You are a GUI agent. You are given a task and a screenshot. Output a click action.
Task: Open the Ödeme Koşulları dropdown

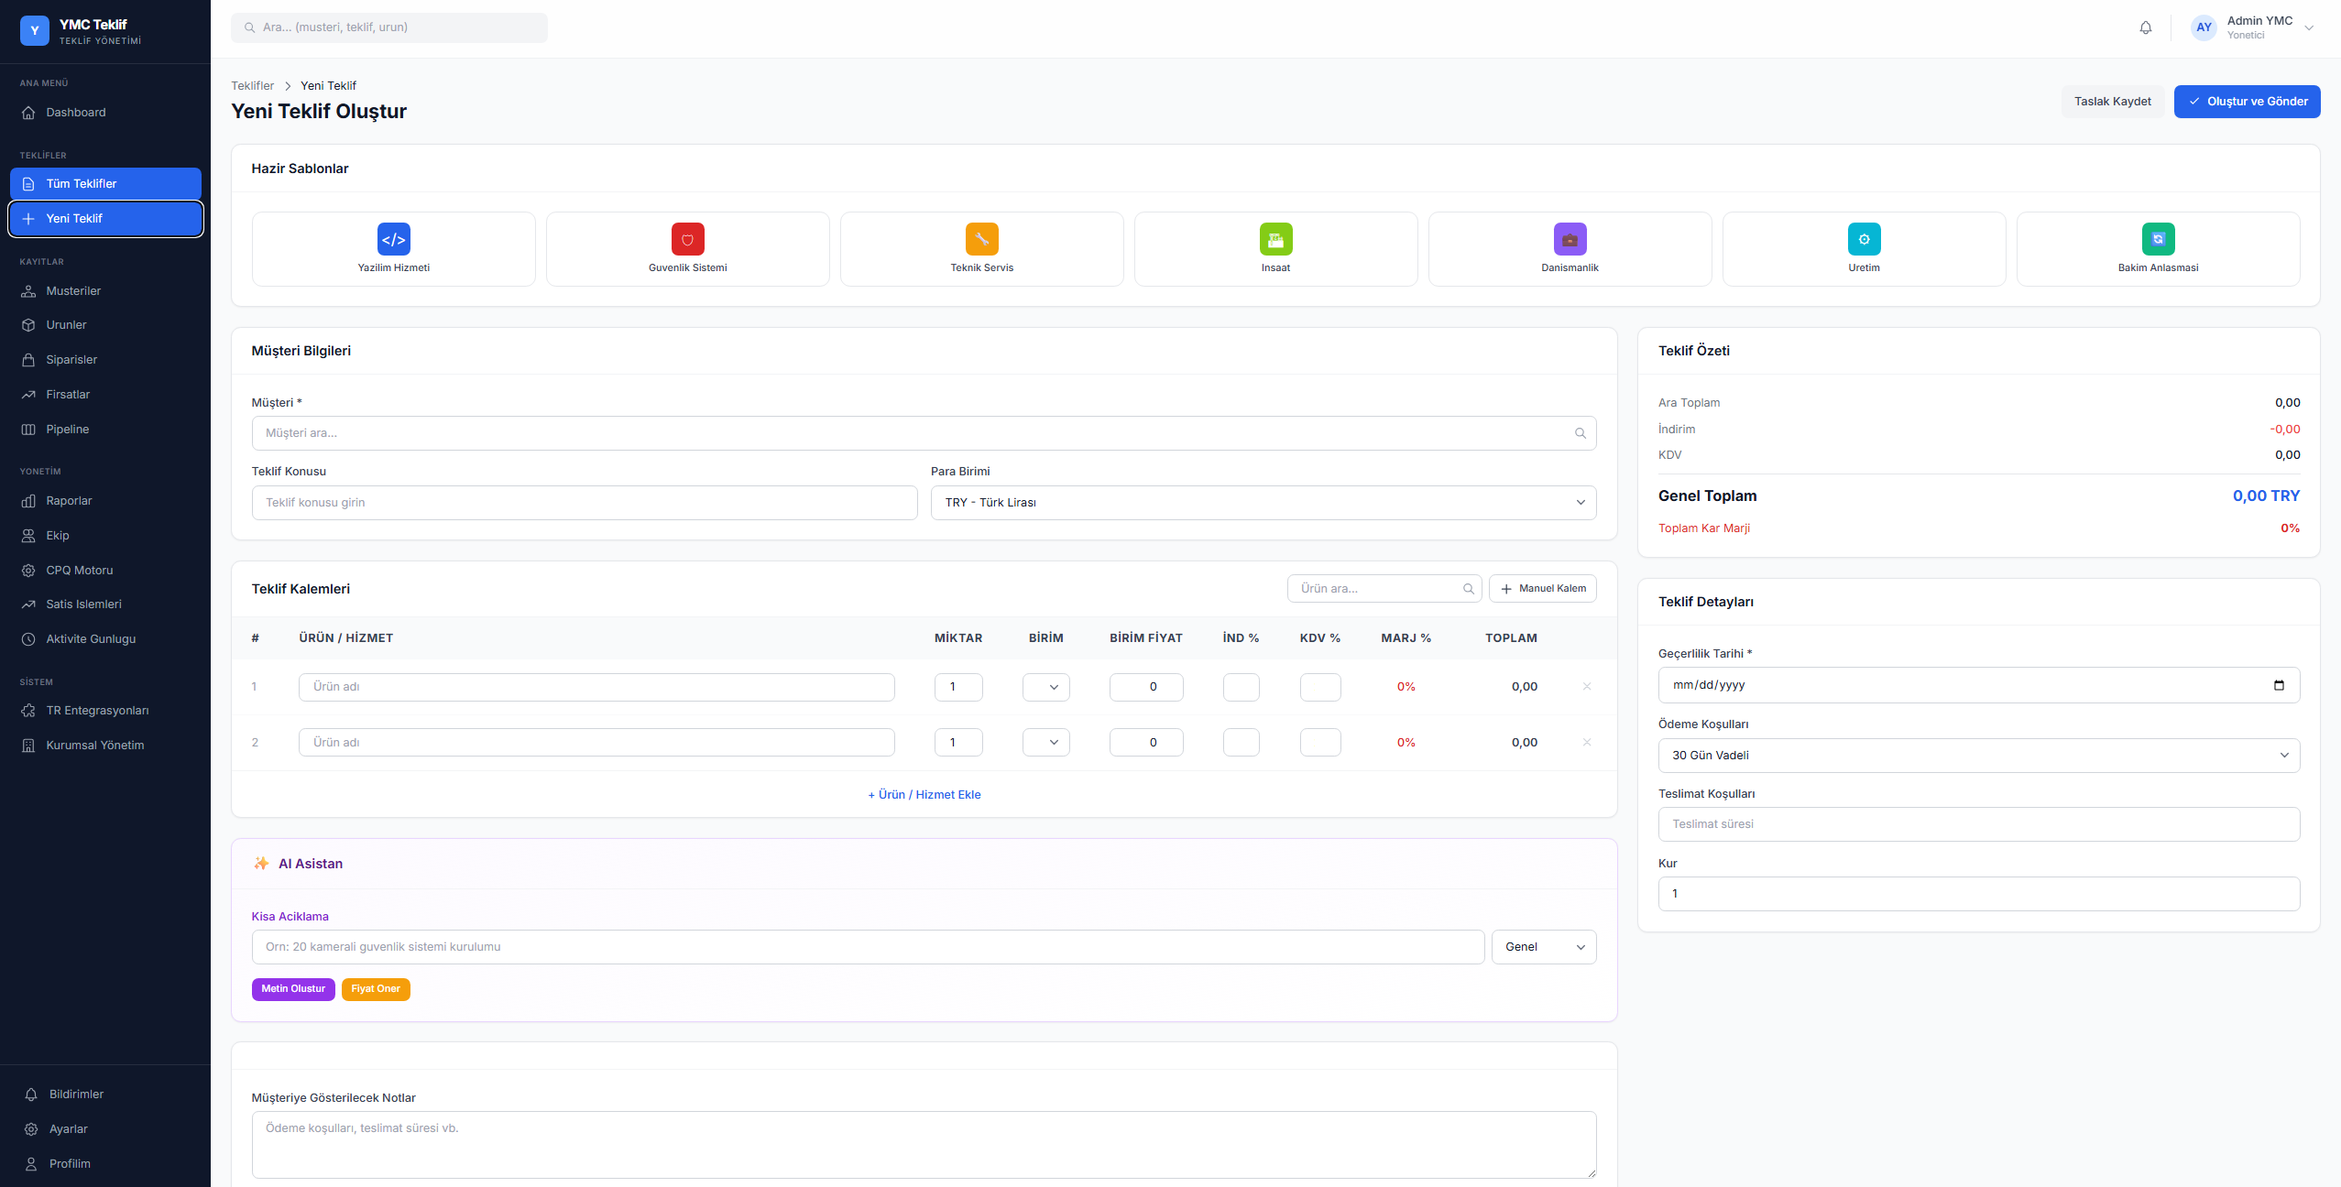pyautogui.click(x=1979, y=756)
